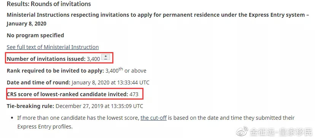Click CRS score of lowest-ranked candidate label
The width and height of the screenshot is (317, 138).
[67, 94]
